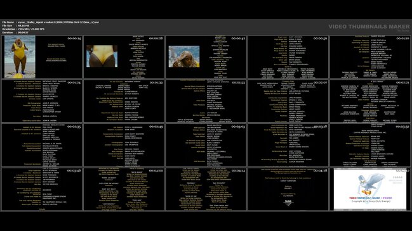The image size is (412, 231).
Task: Click the small inset picture at 00:00:28
Action: tap(102, 56)
